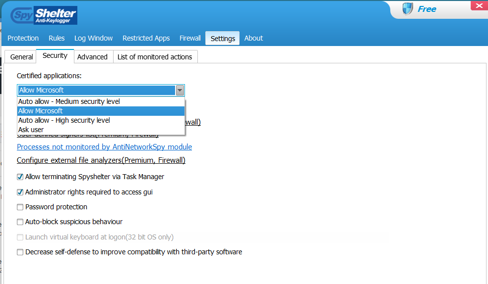This screenshot has width=488, height=284.
Task: Uncheck Allow terminating Spyshelter via Task Manager
Action: (20, 177)
